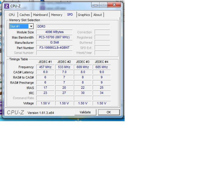Open the Graphics tab

point(84,15)
